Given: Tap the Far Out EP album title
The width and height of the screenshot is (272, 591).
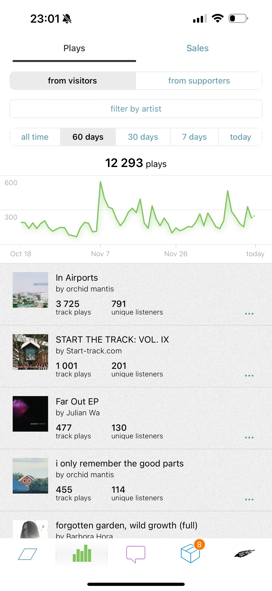Looking at the screenshot, I should click(x=77, y=401).
